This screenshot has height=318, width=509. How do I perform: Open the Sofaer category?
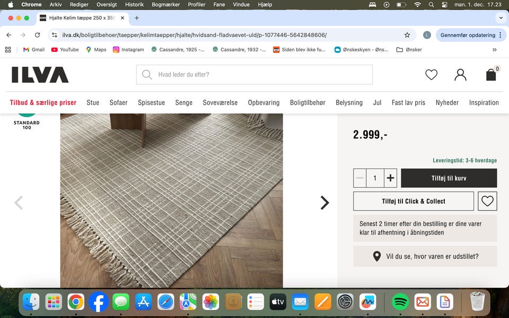118,102
